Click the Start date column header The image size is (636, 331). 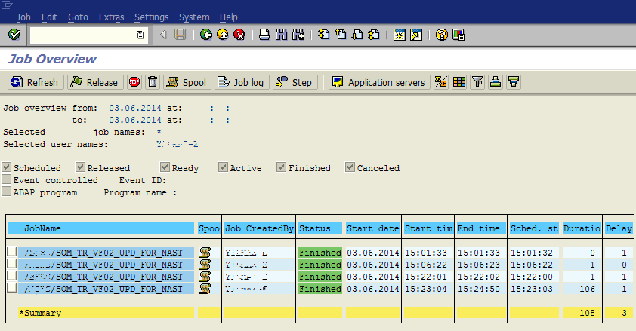pyautogui.click(x=372, y=228)
